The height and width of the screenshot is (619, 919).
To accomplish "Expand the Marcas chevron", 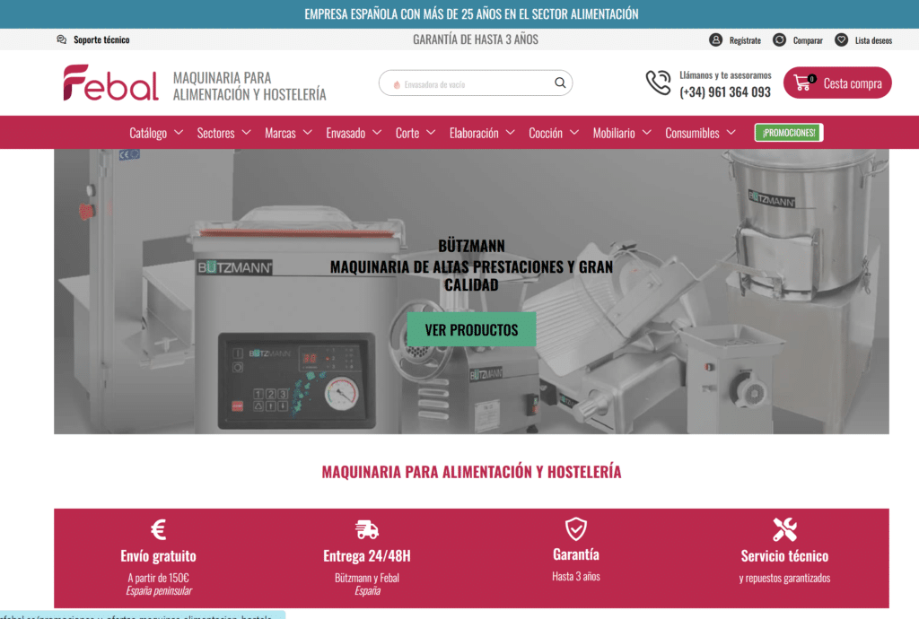I will tap(308, 133).
